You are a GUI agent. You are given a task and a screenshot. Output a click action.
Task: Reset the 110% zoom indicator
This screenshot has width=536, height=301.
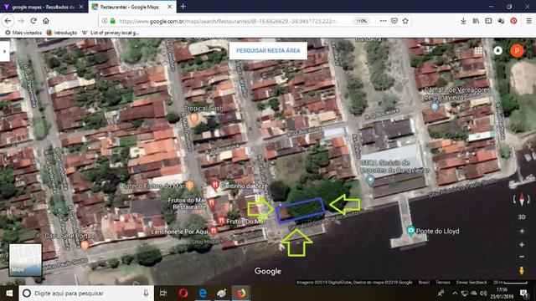pyautogui.click(x=361, y=21)
